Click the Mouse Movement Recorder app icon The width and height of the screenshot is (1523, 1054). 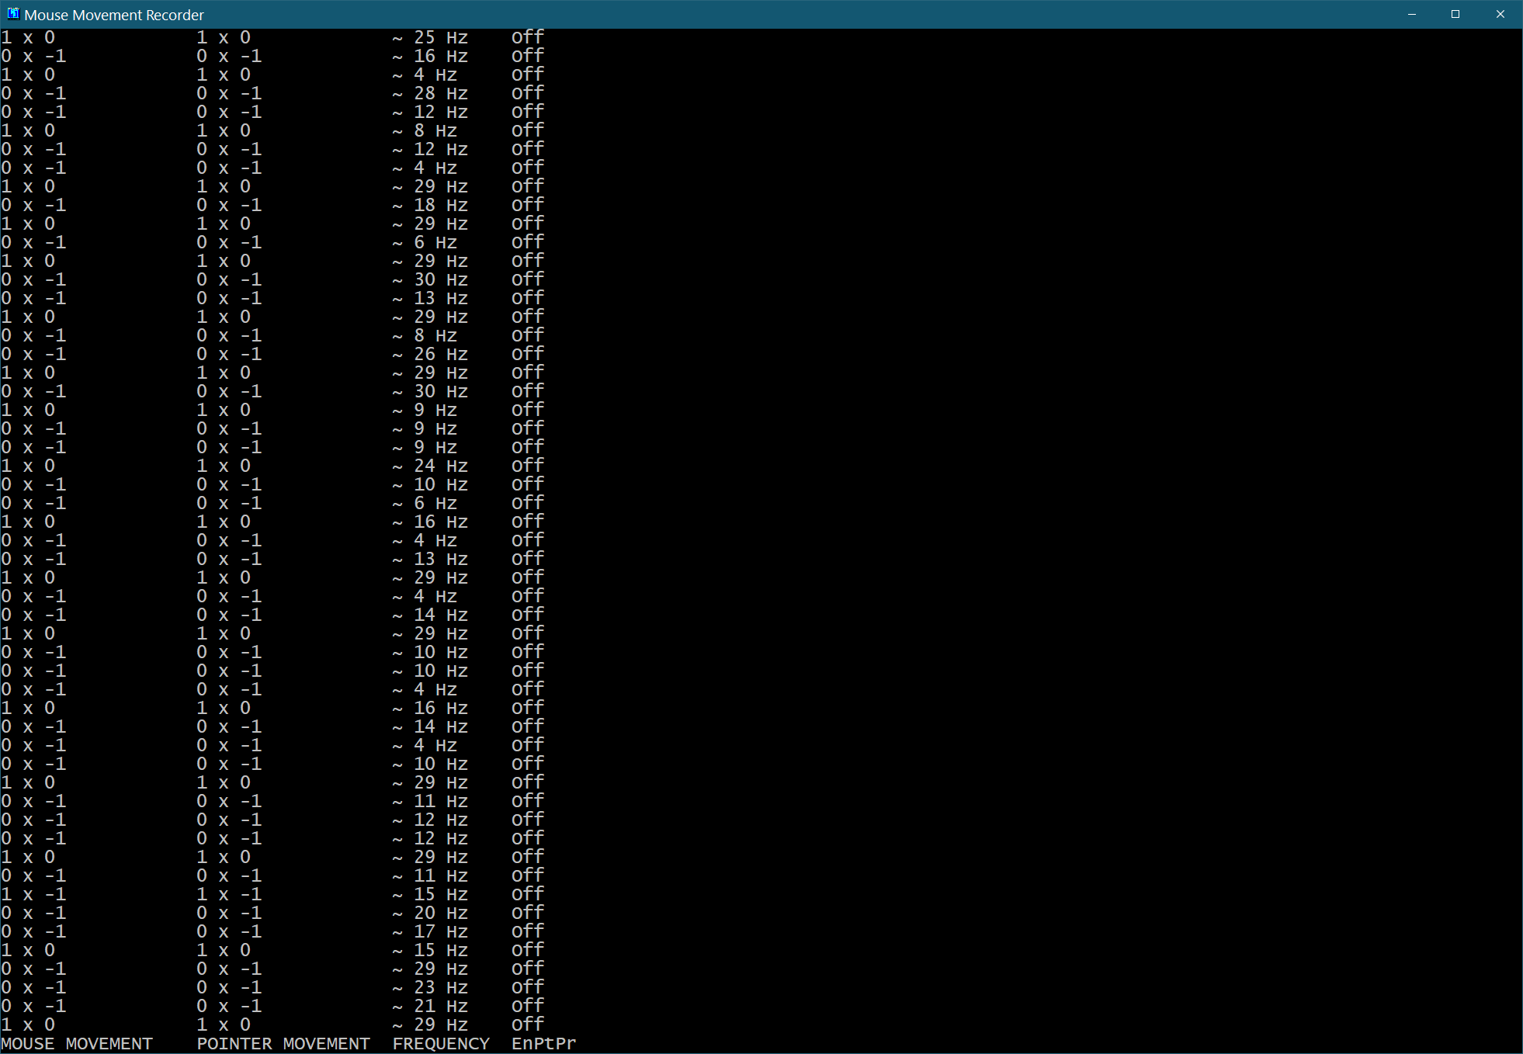pos(12,14)
